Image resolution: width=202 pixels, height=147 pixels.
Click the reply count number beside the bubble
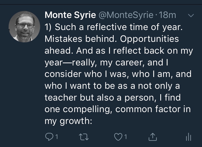(x=56, y=137)
